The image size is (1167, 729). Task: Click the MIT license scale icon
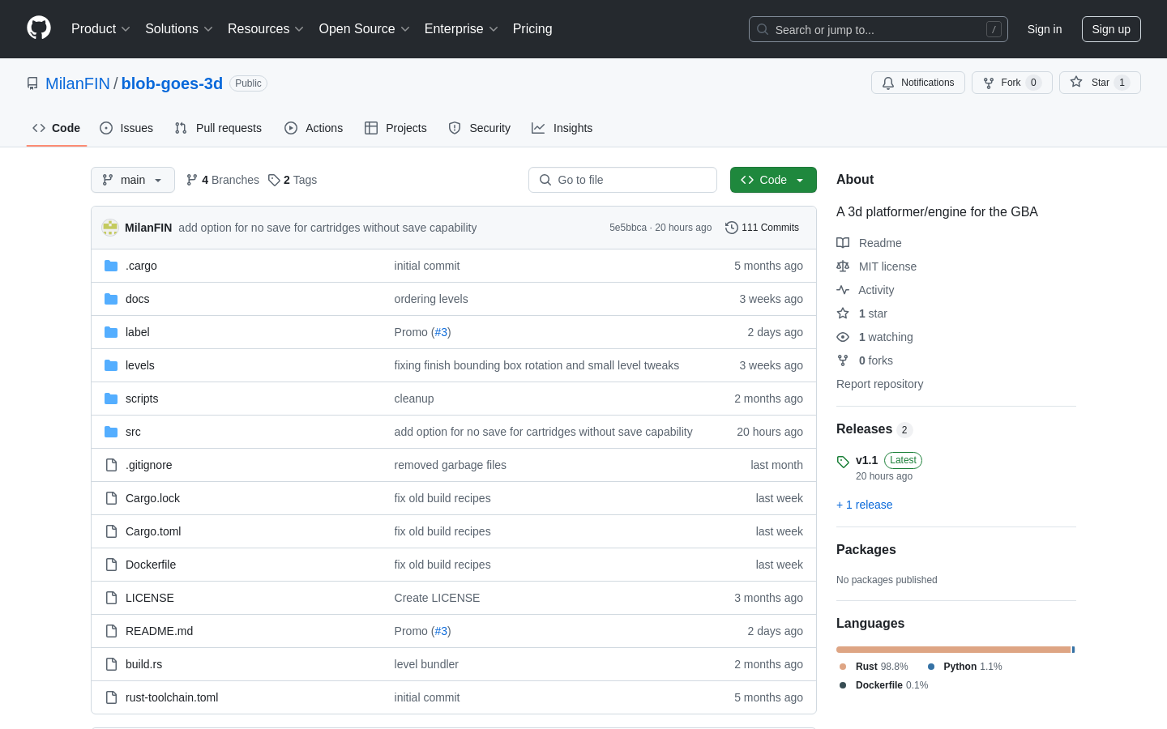[x=843, y=266]
